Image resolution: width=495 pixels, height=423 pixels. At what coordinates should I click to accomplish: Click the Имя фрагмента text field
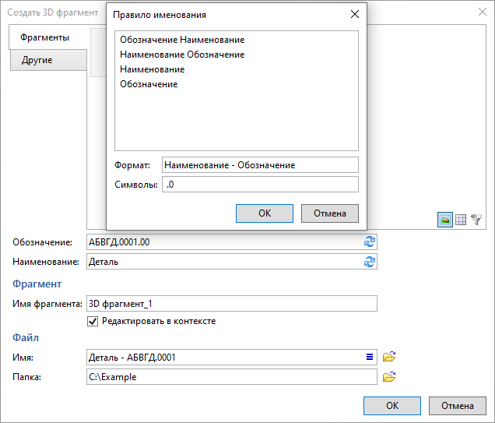click(x=231, y=304)
